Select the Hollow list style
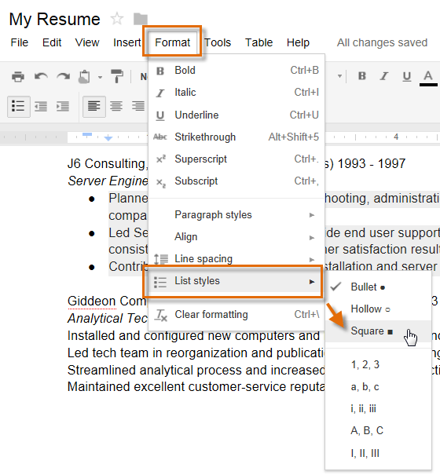 (378, 309)
